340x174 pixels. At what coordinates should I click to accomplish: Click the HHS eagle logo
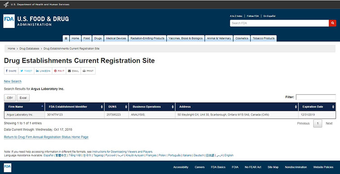click(6, 4)
